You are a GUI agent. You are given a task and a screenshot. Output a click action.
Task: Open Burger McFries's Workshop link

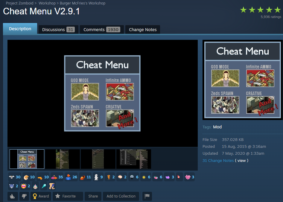83,3
